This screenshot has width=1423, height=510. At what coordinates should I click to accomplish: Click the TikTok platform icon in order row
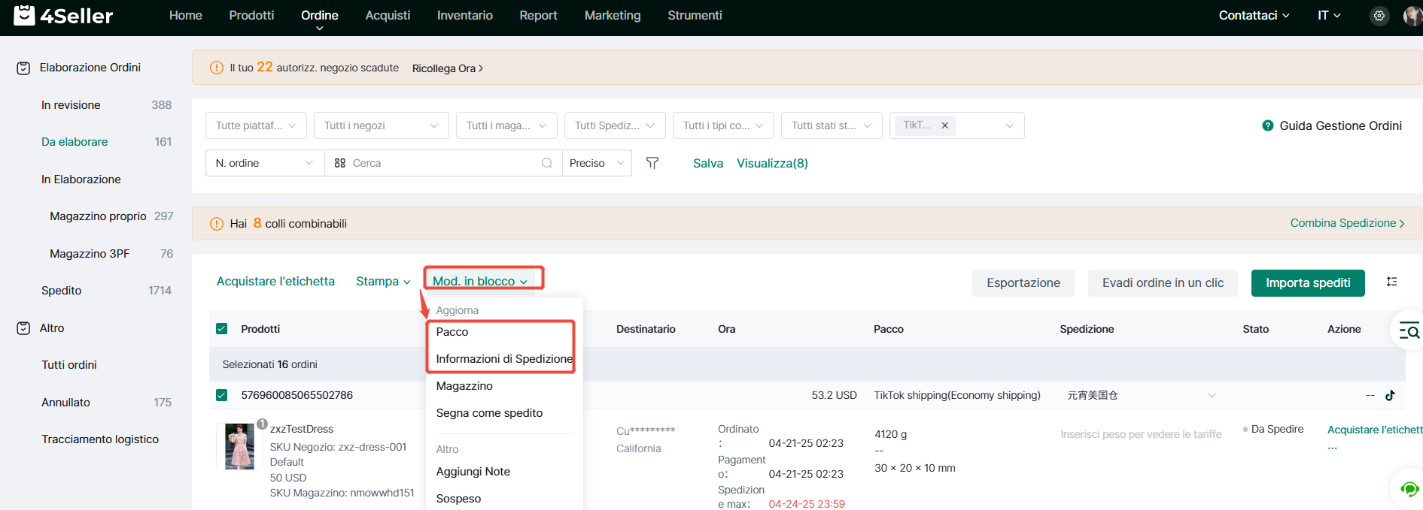point(1390,395)
